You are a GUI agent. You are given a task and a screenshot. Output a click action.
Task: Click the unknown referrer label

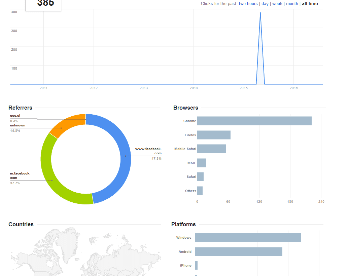pos(18,125)
